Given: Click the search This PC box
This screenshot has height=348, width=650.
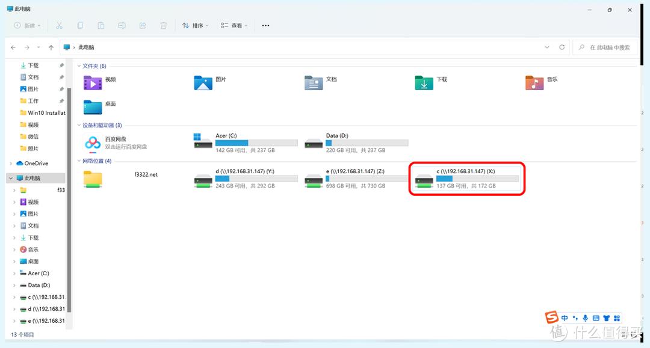Looking at the screenshot, I should click(605, 47).
